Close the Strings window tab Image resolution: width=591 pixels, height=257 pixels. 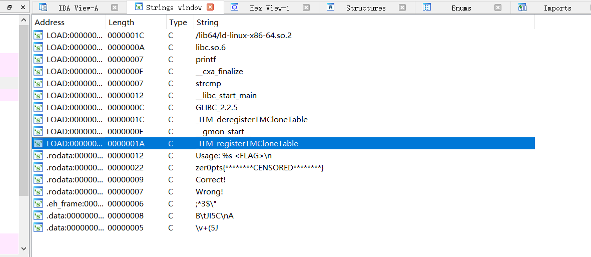[x=210, y=8]
